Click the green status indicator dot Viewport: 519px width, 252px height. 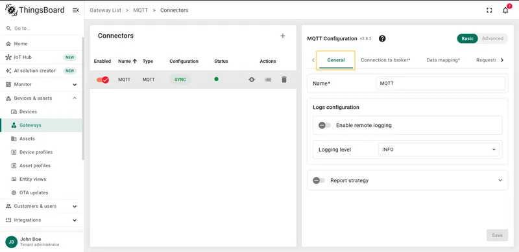(x=216, y=79)
